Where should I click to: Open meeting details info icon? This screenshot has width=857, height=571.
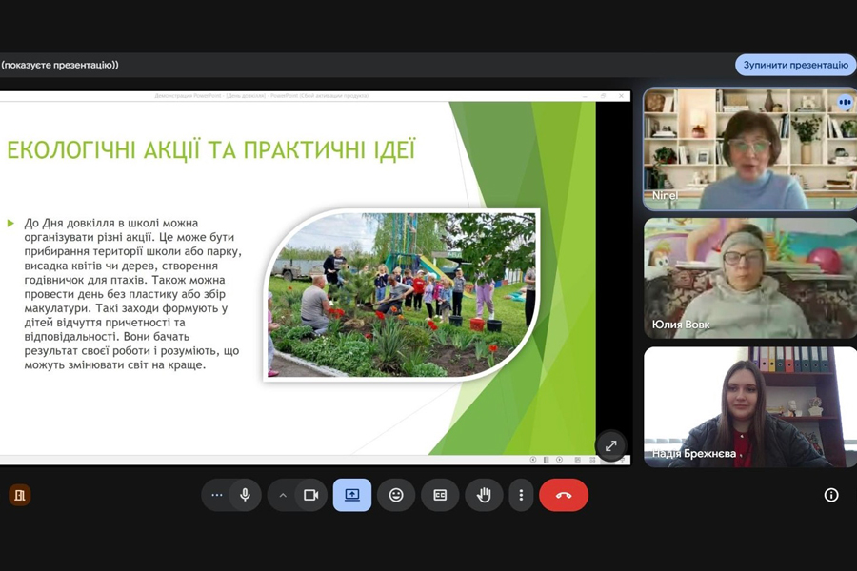pos(831,495)
